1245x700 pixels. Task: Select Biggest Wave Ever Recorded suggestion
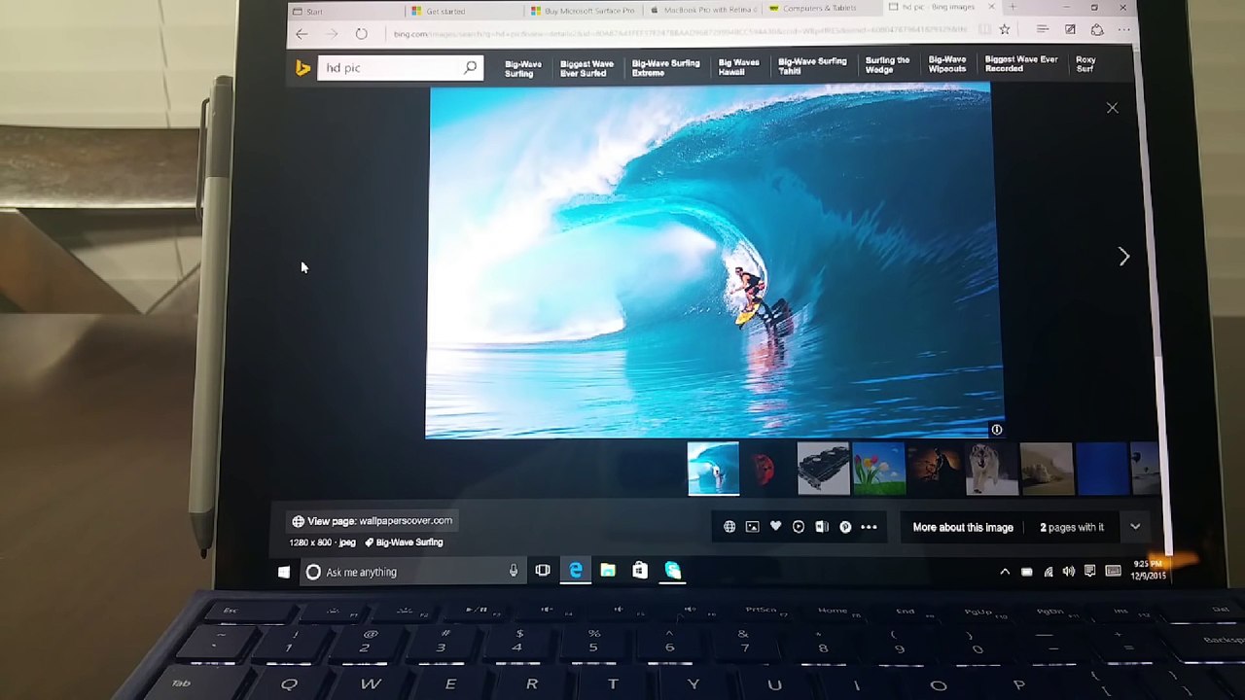click(1021, 63)
